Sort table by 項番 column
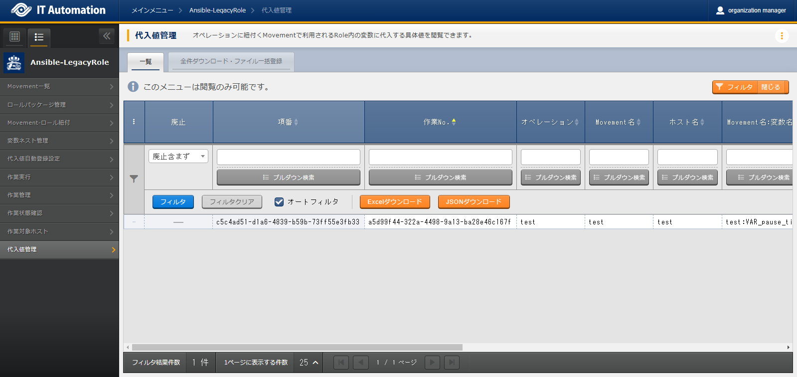Screen dimensions: 797x377 point(288,122)
